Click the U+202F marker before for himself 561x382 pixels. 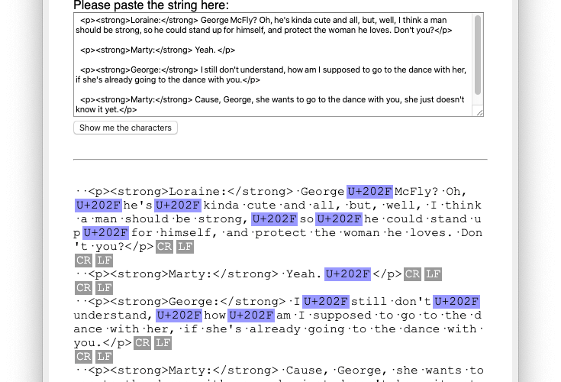(x=105, y=233)
